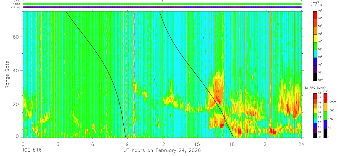Pick the blue 11–12 MHz TX FRQ swatch

(x=315, y=125)
